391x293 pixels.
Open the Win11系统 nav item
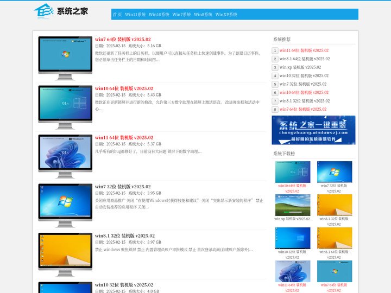click(135, 15)
